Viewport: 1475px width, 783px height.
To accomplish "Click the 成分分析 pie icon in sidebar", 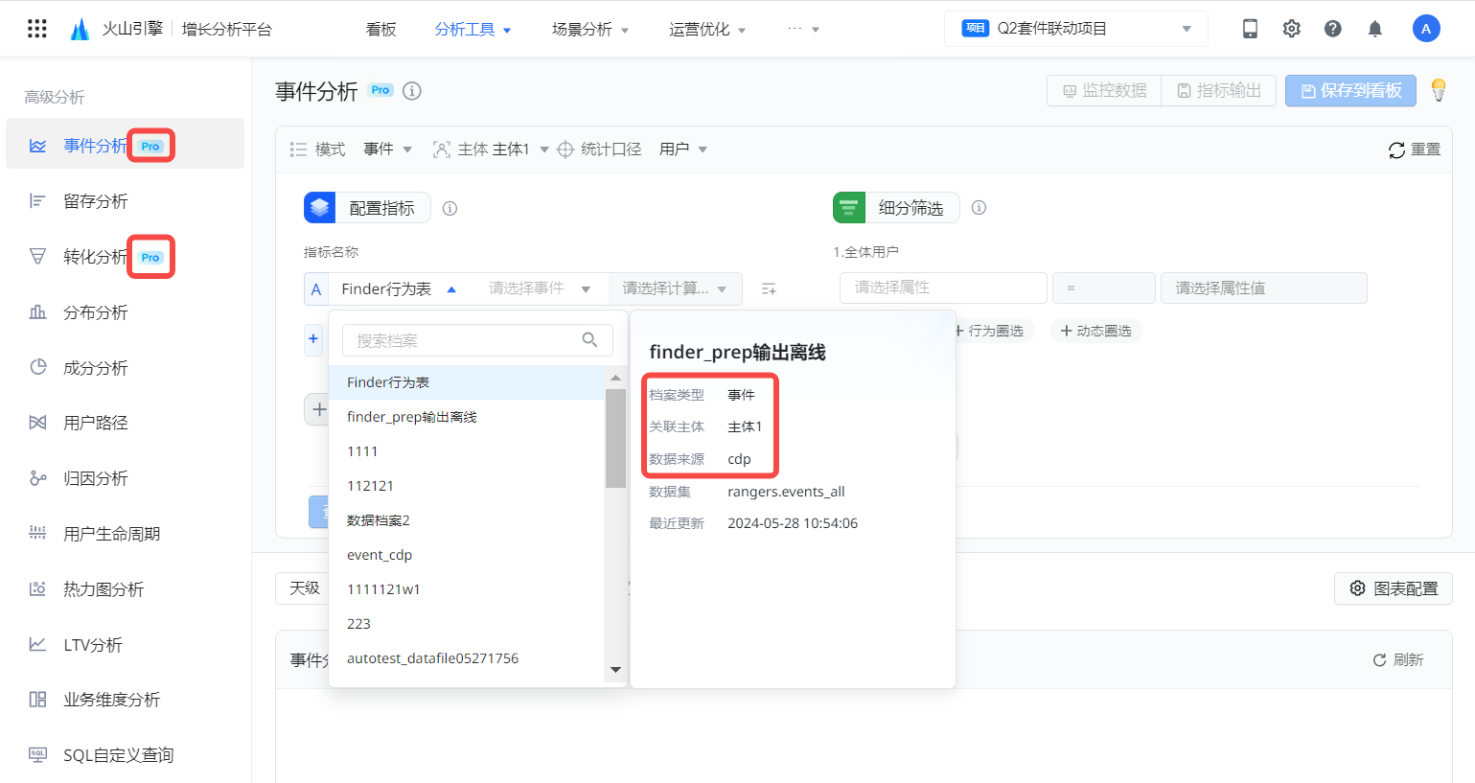I will [x=37, y=367].
